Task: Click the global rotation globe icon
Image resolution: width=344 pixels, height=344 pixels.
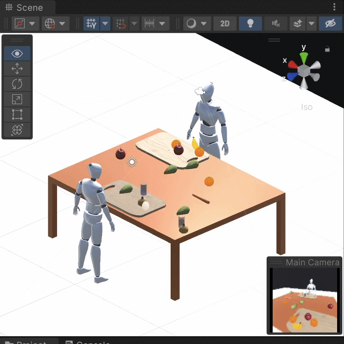Action: pos(49,23)
